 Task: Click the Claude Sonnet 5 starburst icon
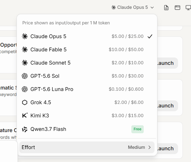click(x=25, y=63)
